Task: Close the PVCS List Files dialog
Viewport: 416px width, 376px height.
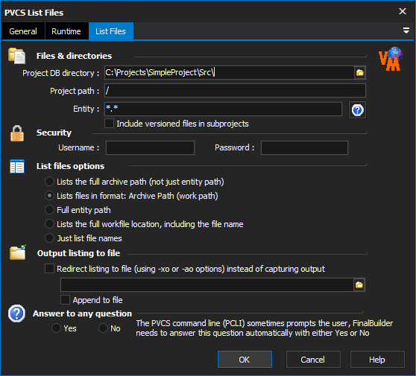Action: pyautogui.click(x=402, y=11)
